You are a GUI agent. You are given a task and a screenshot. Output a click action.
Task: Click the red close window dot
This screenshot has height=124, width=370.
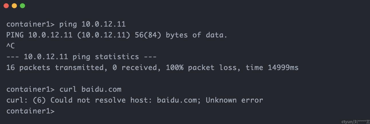pos(6,6)
